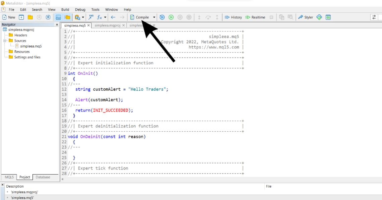Open the MQL5 Cloud Protector shield icon
This screenshot has height=200, width=382.
click(319, 17)
